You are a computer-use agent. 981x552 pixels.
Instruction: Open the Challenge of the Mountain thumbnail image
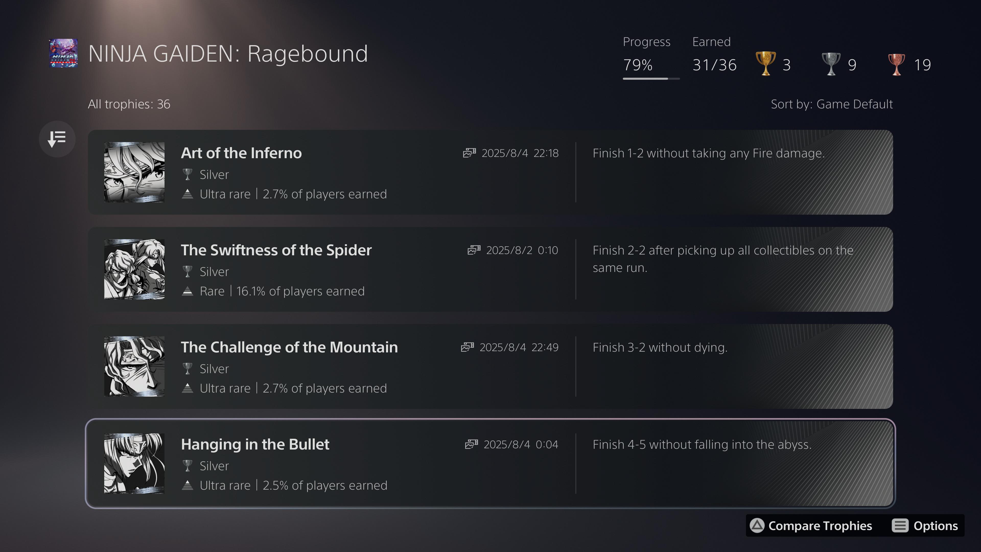point(134,366)
